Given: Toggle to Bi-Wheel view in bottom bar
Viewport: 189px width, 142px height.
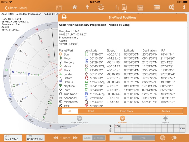Looking at the screenshot, I should tap(99, 138).
